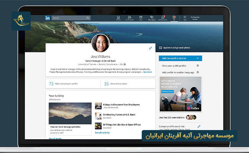Click '259 followers' text
The height and width of the screenshot is (153, 249).
[55, 99]
